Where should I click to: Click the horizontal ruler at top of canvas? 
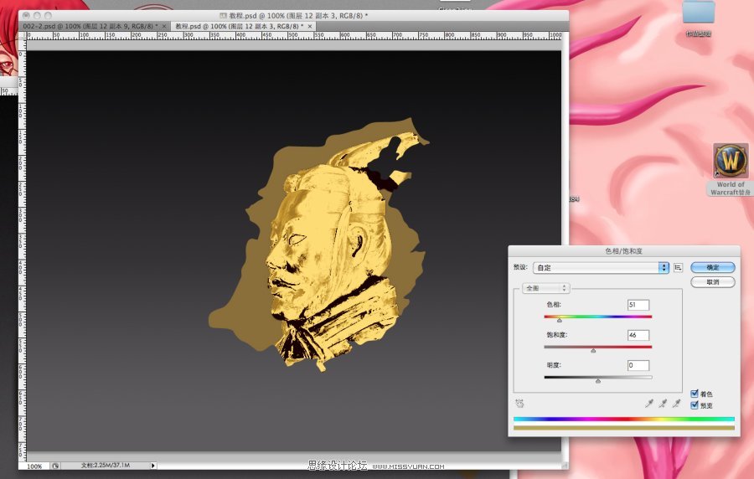pyautogui.click(x=294, y=36)
